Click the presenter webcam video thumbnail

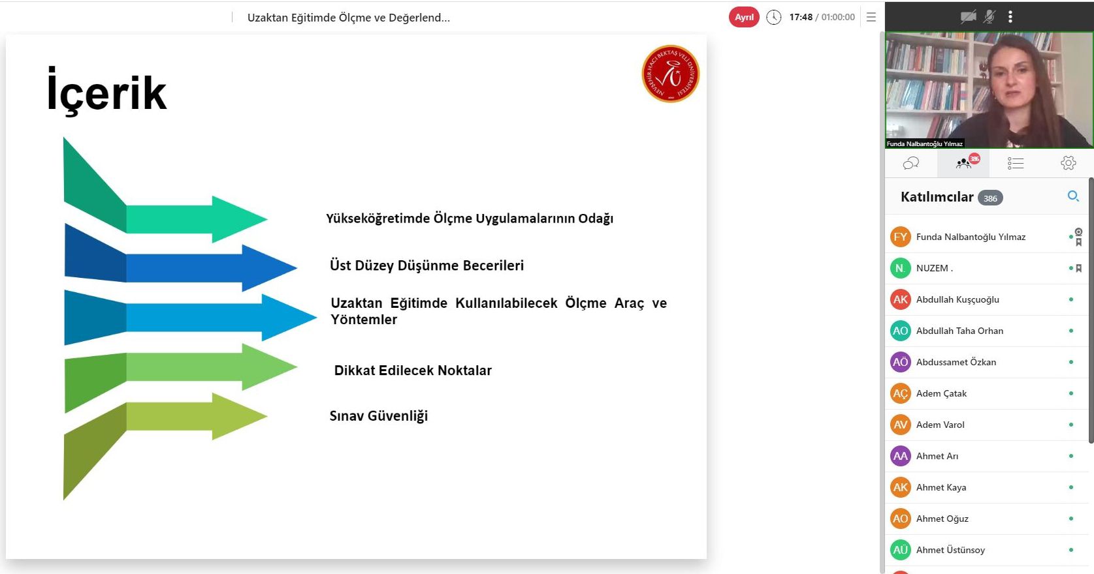tap(989, 90)
